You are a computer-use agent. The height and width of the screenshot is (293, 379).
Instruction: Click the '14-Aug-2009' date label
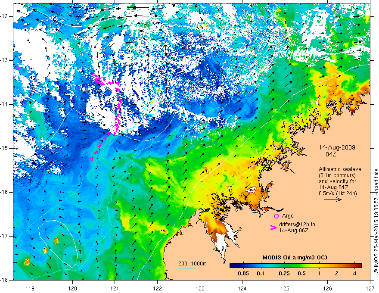tap(337, 147)
